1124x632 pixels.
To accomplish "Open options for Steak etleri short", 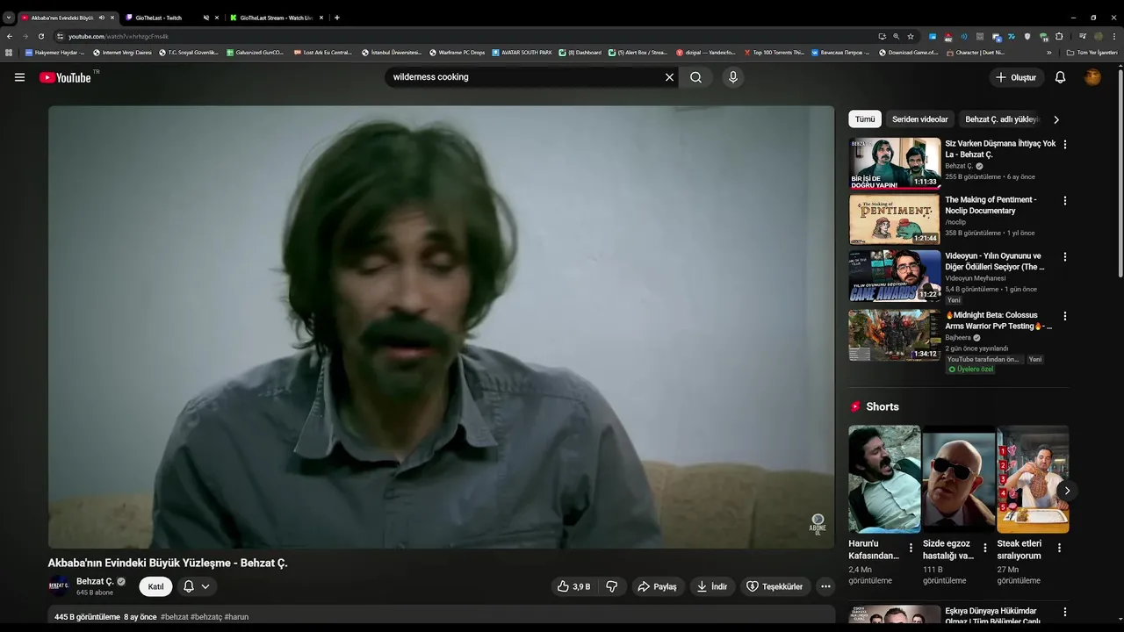I will (1059, 548).
